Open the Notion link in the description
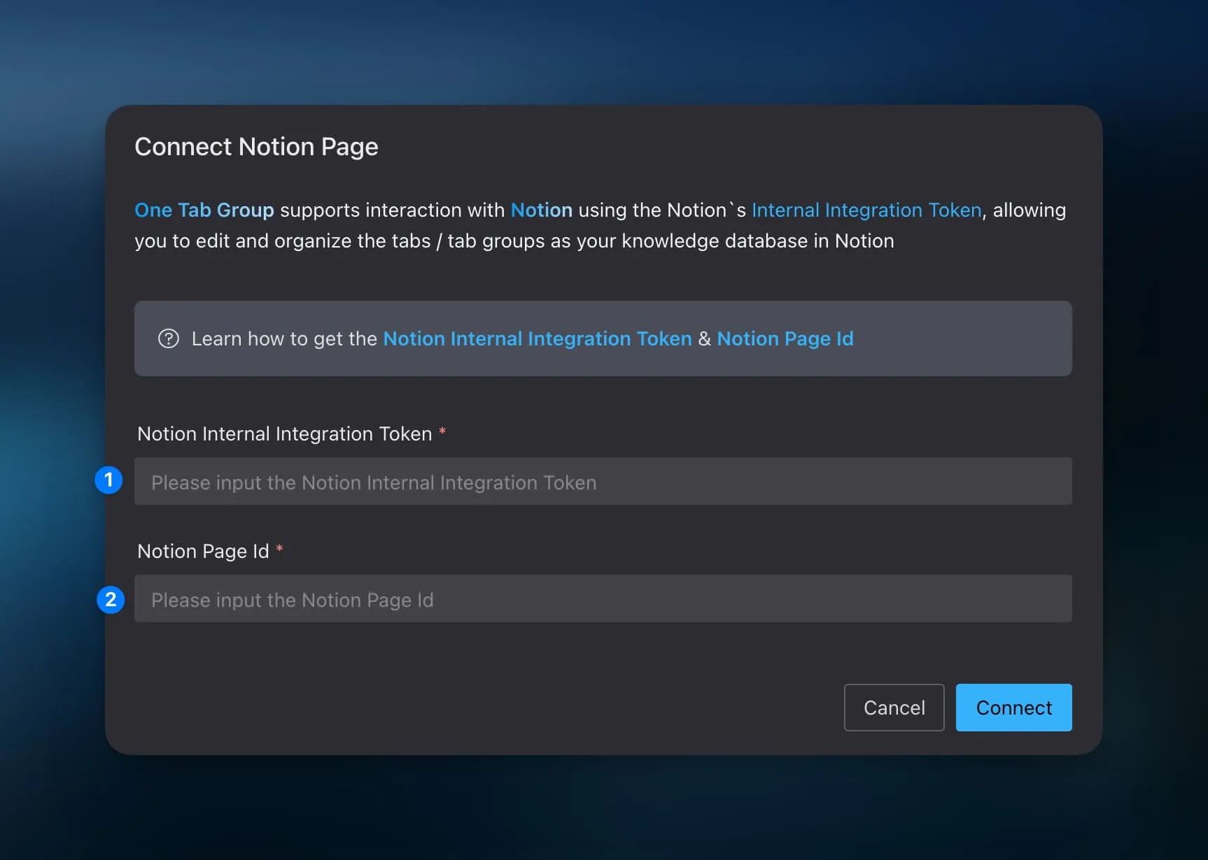1208x860 pixels. tap(541, 210)
